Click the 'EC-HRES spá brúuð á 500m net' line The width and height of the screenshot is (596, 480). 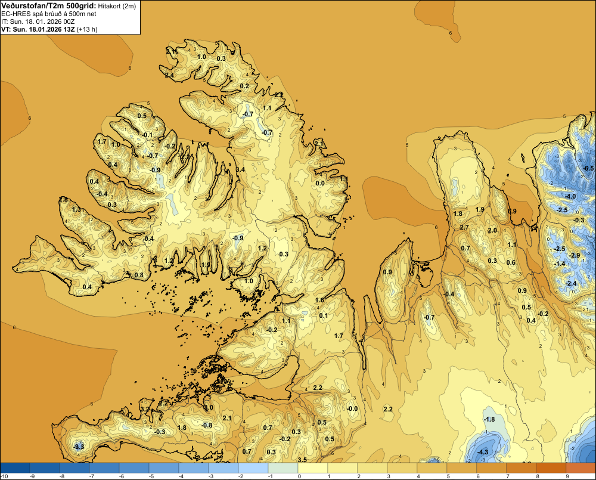point(49,14)
